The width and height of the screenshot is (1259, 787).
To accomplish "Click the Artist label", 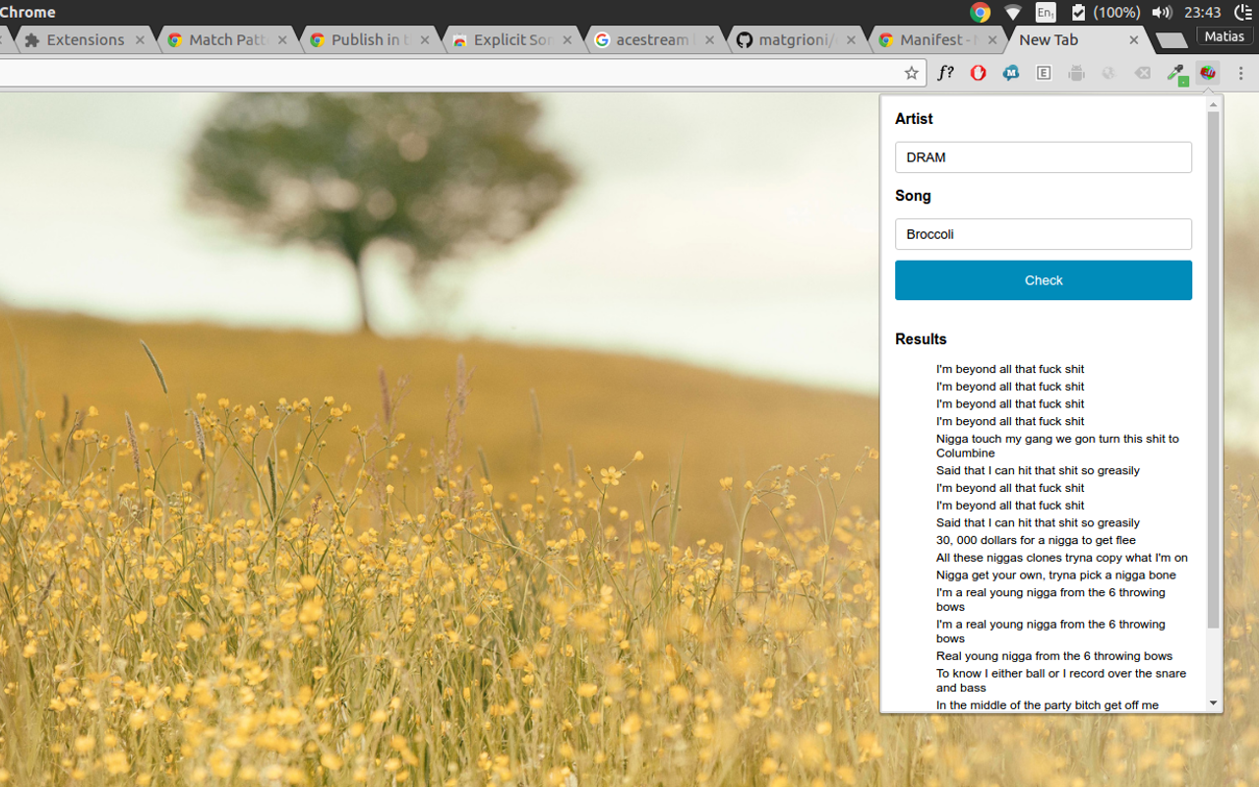I will point(914,119).
